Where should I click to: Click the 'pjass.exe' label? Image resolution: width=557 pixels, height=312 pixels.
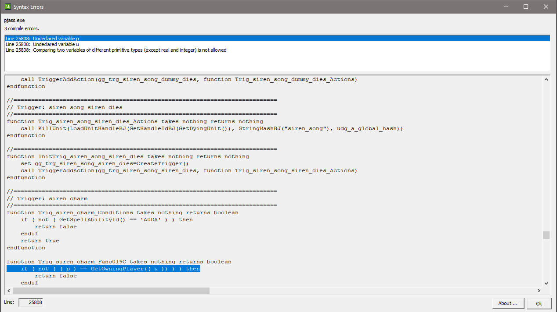[x=15, y=20]
